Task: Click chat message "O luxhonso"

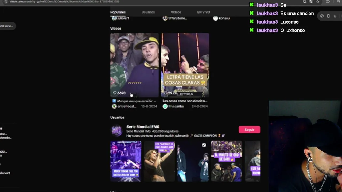Action: pyautogui.click(x=293, y=30)
